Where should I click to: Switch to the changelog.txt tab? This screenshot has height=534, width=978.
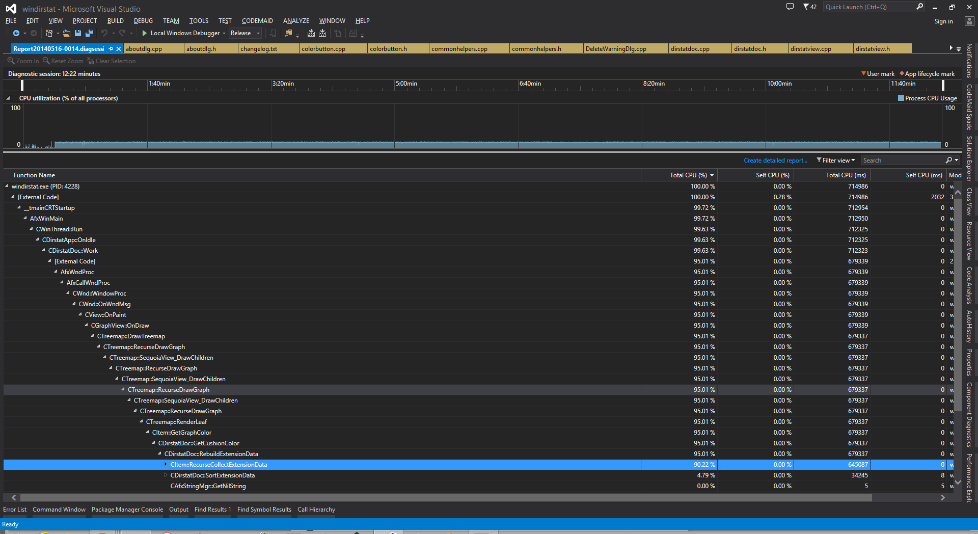(268, 49)
